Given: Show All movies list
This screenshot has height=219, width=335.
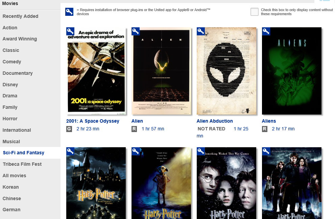Looking at the screenshot, I should 14,176.
